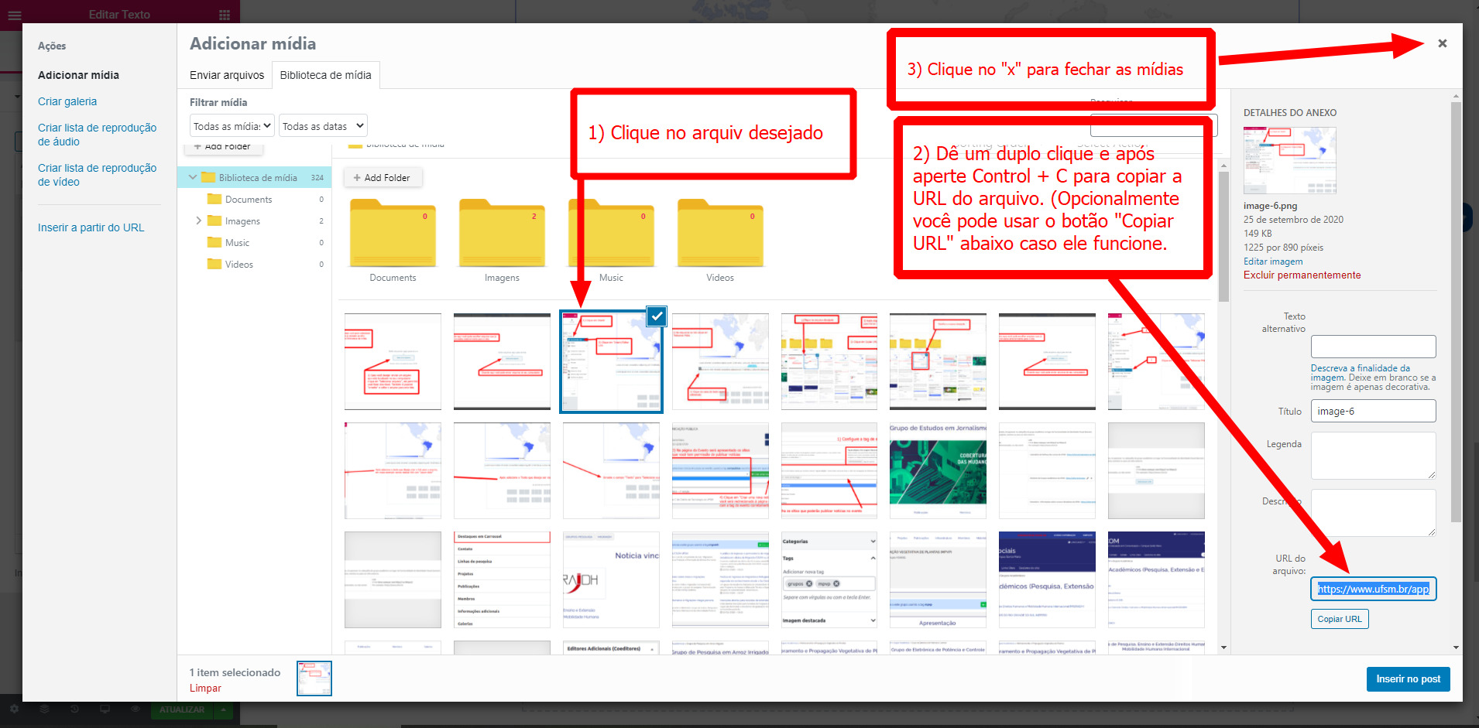
Task: Switch to the Enviar arquivos tab
Action: point(227,75)
